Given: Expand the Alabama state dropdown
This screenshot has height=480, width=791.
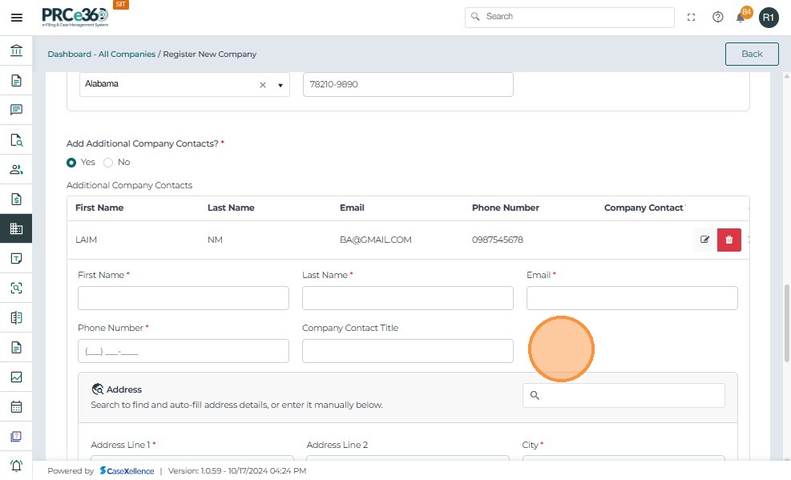Looking at the screenshot, I should point(280,85).
